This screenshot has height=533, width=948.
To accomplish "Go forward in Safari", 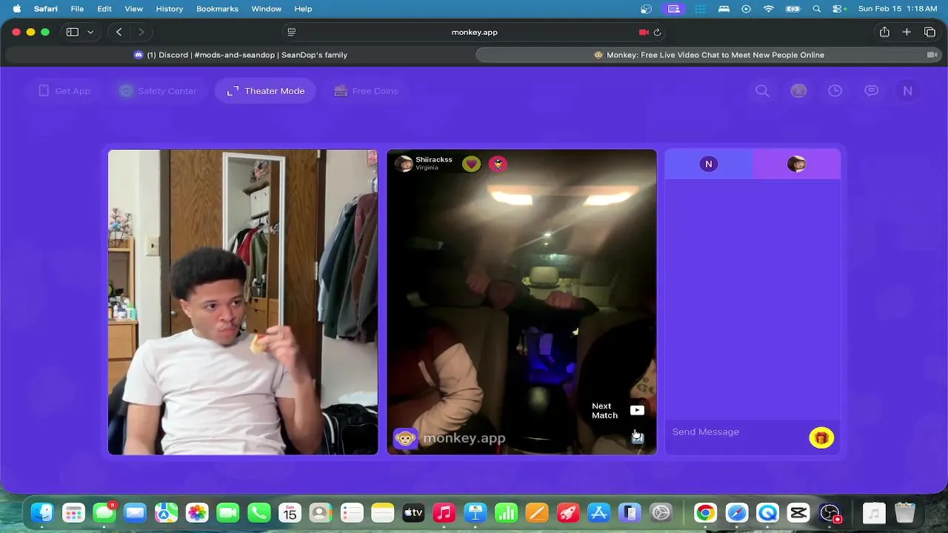I will pyautogui.click(x=141, y=33).
